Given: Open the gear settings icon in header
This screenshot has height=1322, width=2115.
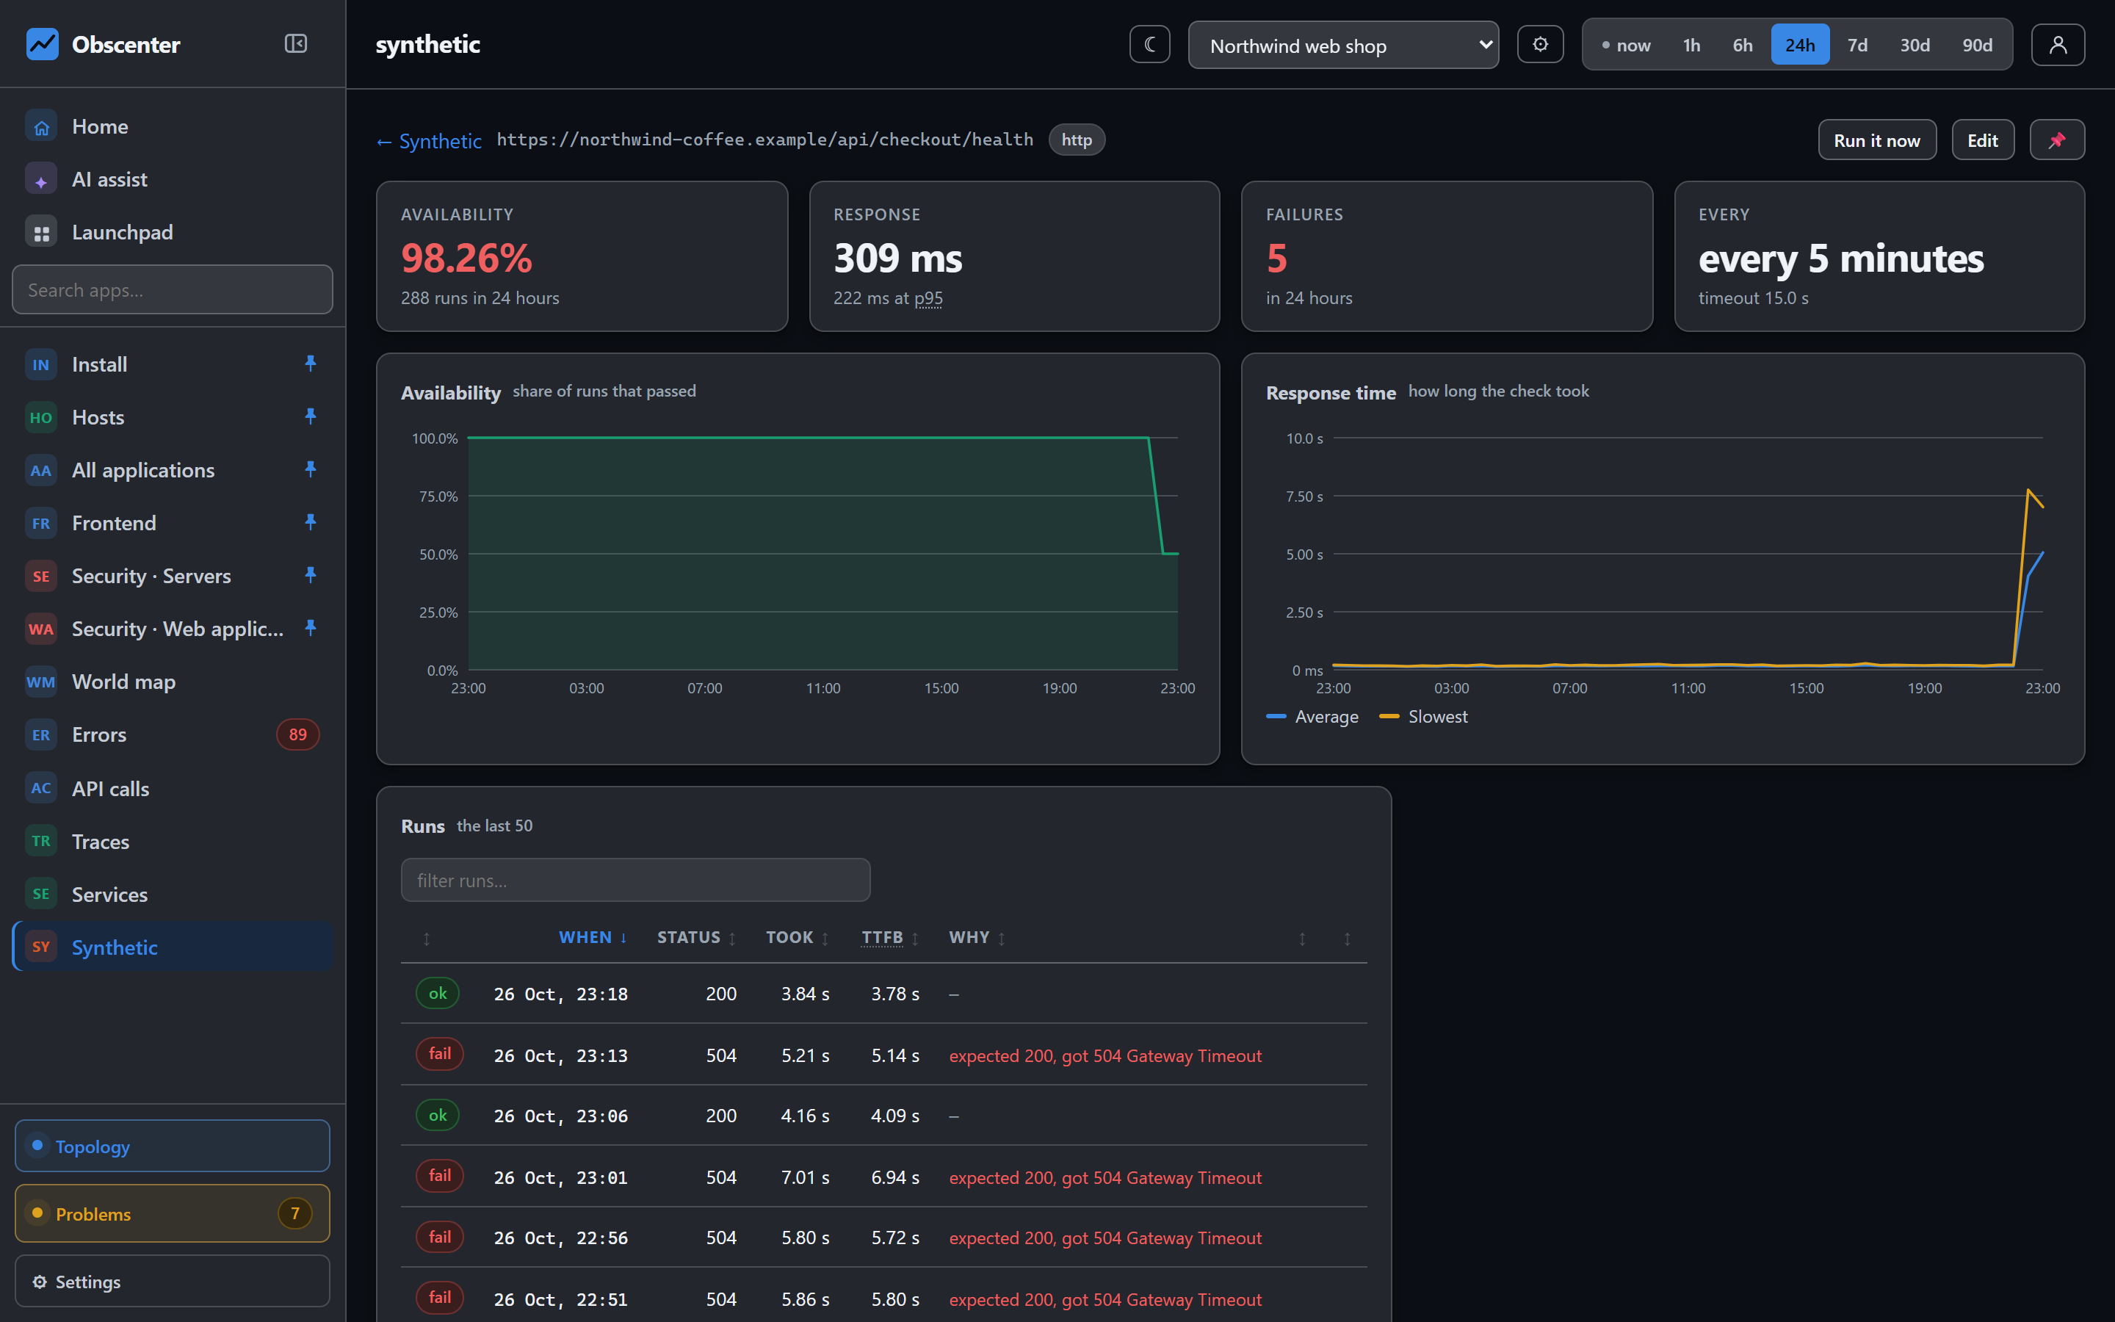Looking at the screenshot, I should pyautogui.click(x=1540, y=45).
